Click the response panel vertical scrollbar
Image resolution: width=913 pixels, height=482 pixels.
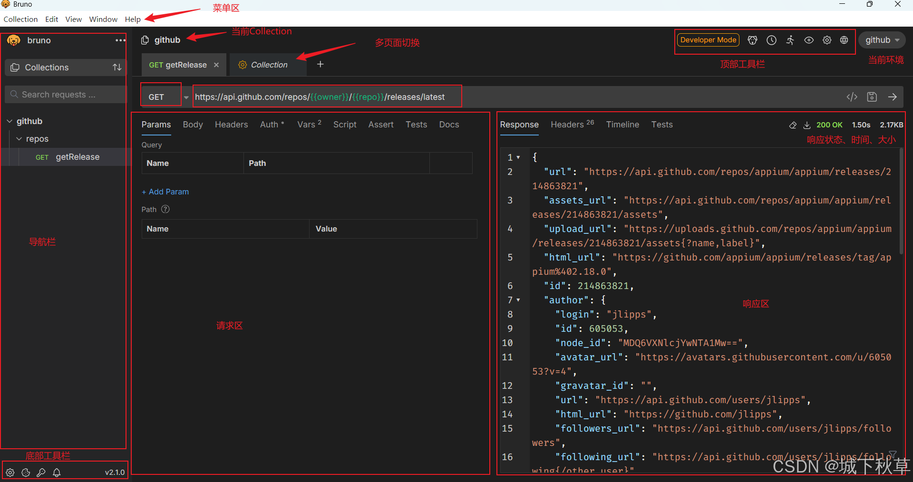[x=901, y=202]
